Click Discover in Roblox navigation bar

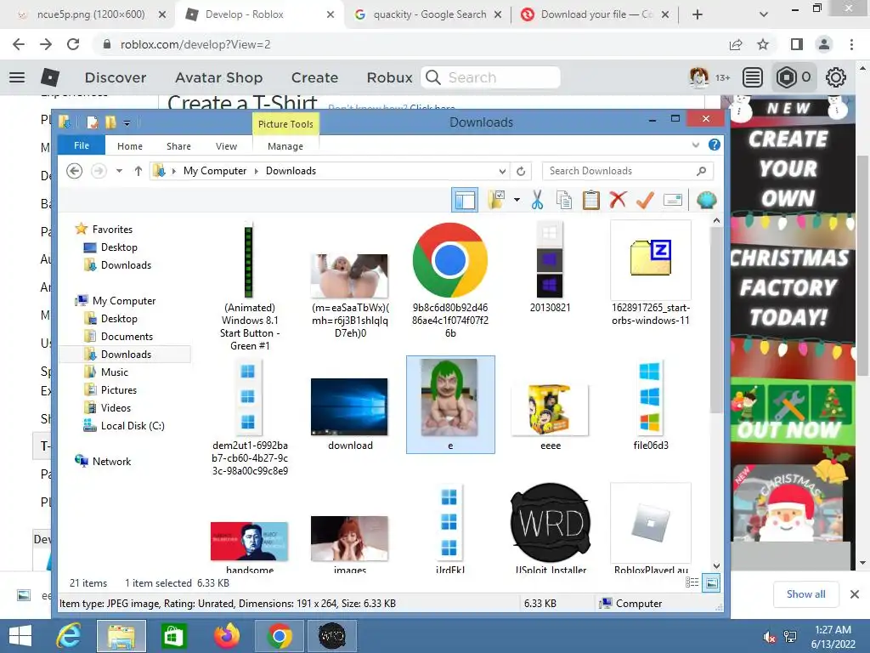[x=116, y=77]
